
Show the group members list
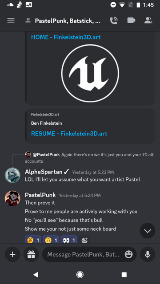pos(148,20)
